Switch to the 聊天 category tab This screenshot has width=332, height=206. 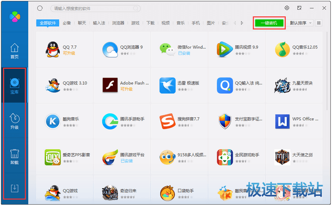[x=82, y=23]
